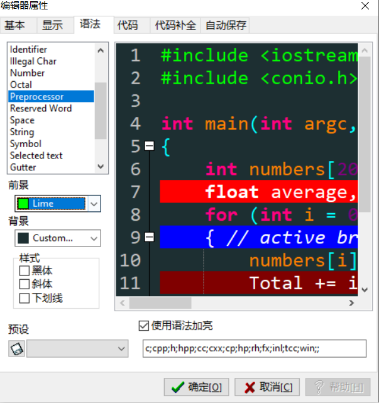
Task: Click the dark red Total += line
Action: (x=259, y=282)
